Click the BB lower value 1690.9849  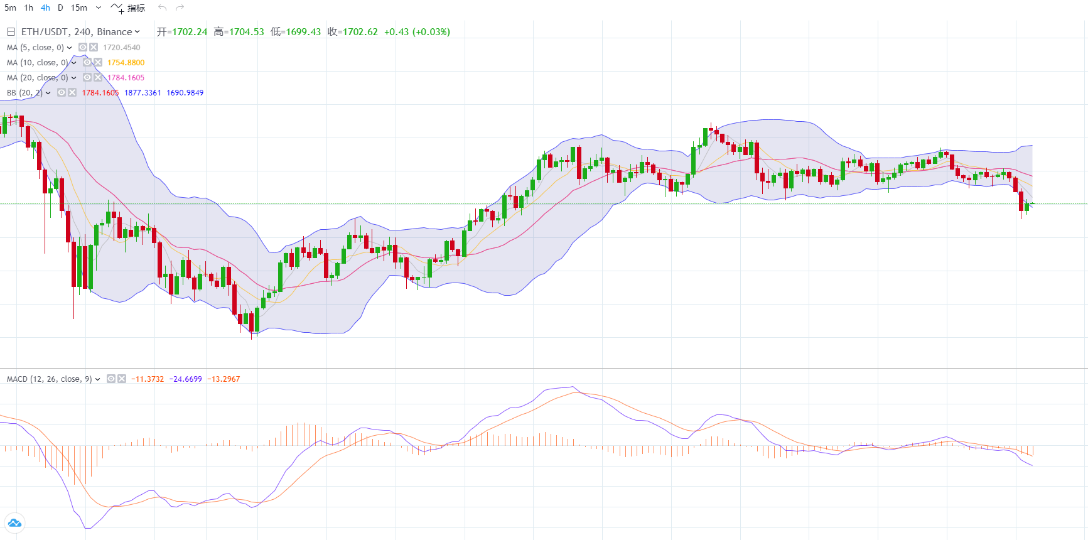[185, 92]
